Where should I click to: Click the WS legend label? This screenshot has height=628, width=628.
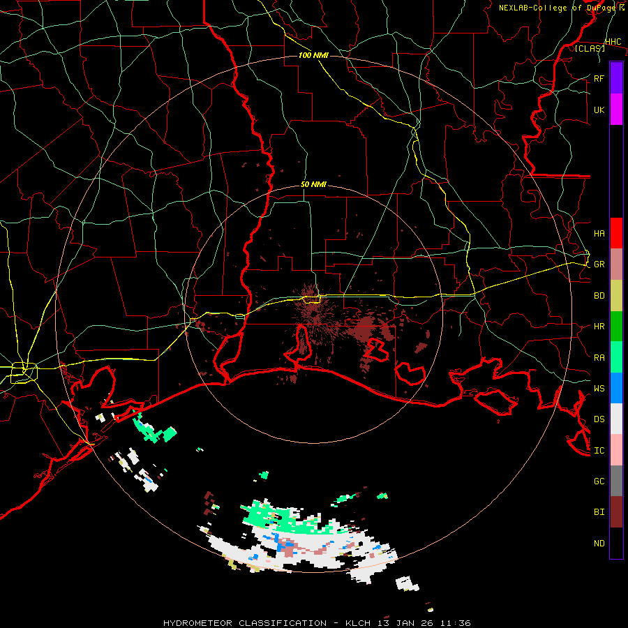pos(599,388)
